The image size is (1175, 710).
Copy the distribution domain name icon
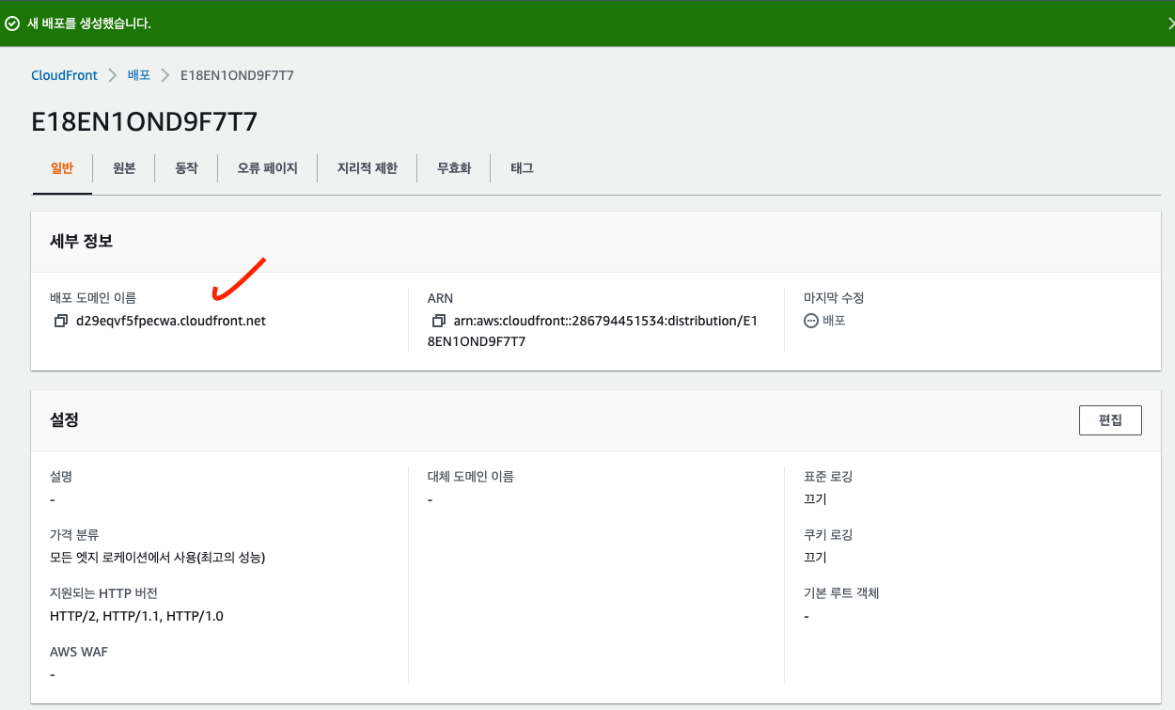coord(61,321)
